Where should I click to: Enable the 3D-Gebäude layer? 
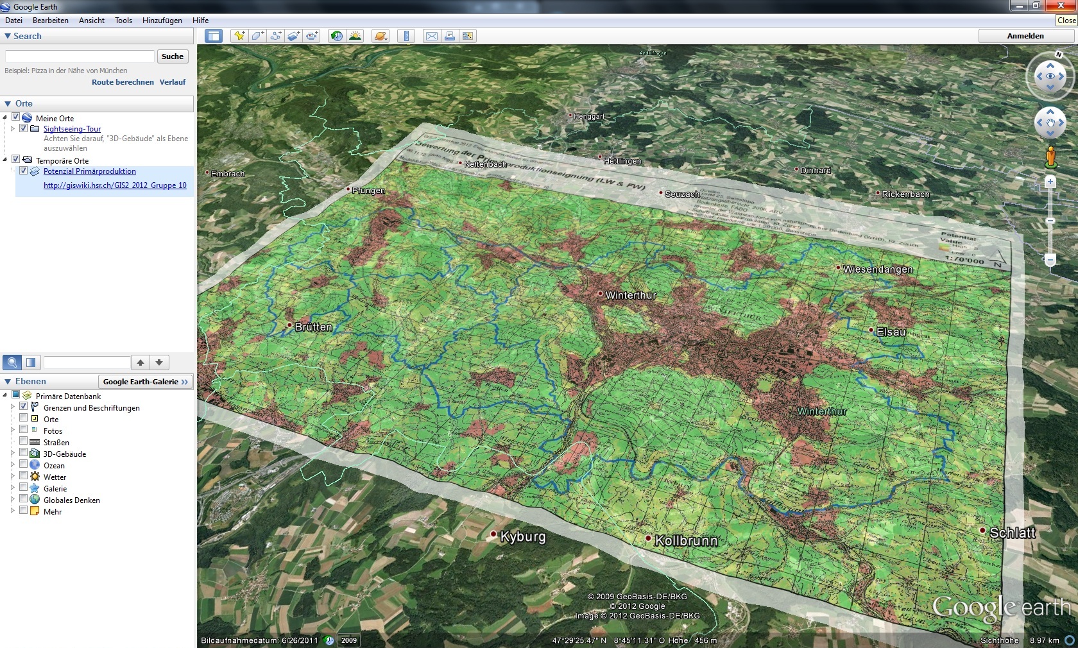pyautogui.click(x=23, y=454)
